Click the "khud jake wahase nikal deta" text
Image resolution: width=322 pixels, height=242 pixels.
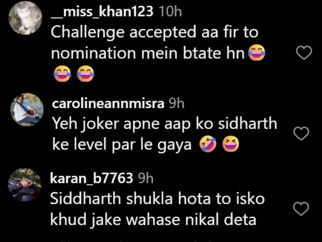pos(153,220)
